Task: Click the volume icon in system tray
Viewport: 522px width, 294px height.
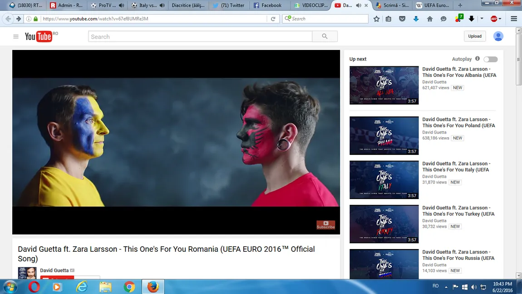Action: 474,287
